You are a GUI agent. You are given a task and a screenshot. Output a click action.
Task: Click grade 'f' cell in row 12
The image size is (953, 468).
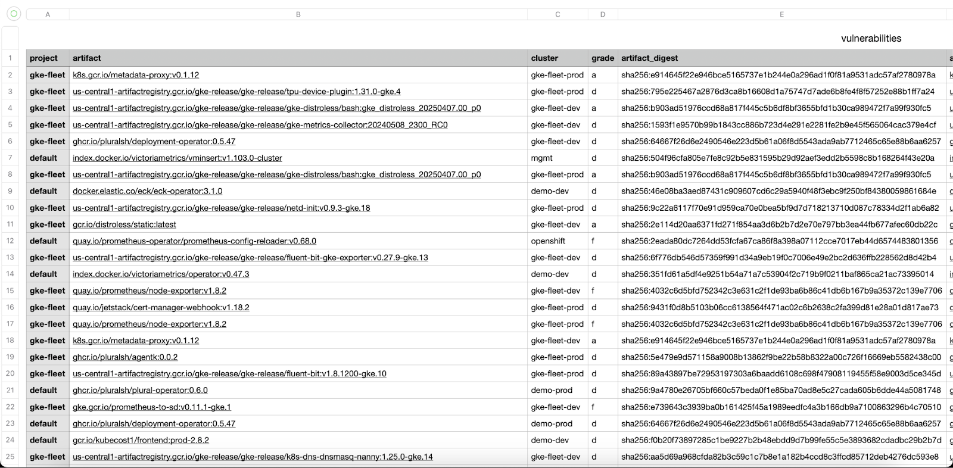pyautogui.click(x=603, y=241)
